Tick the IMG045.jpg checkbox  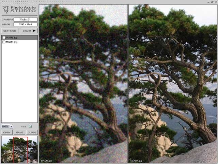point(4,38)
